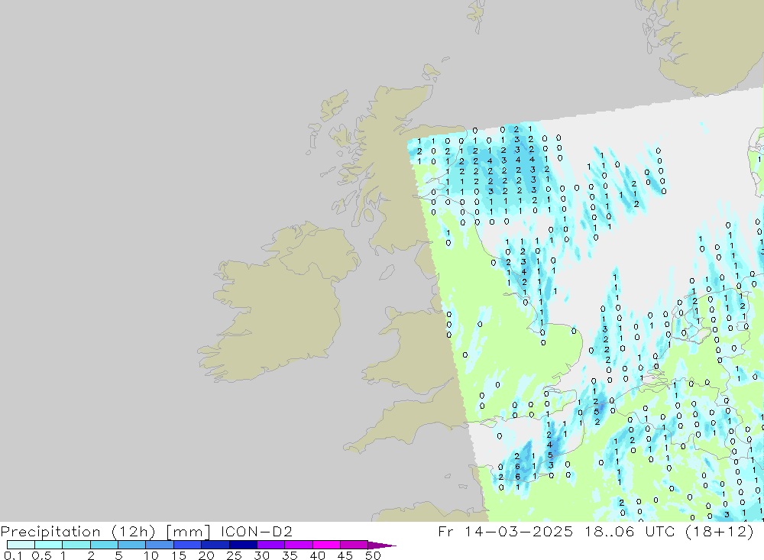This screenshot has width=764, height=560.
Task: Click the Isle of Man on the map
Action: click(387, 272)
